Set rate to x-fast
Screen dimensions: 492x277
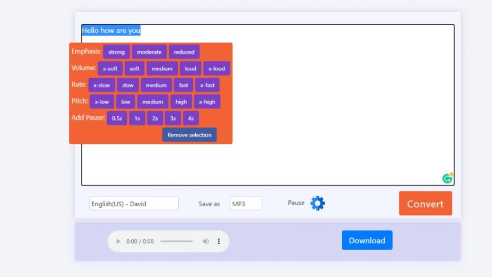[x=207, y=85]
